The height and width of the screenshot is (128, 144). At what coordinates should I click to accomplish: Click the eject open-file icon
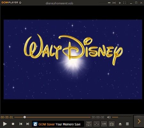click(x=120, y=124)
